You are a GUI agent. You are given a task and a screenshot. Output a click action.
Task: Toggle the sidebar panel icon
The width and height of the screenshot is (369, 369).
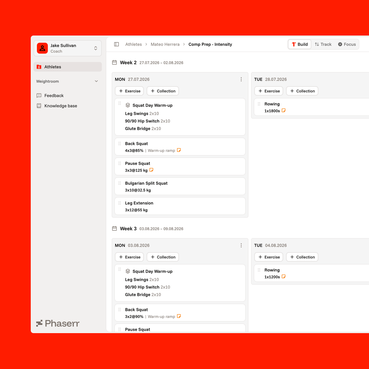(x=117, y=44)
